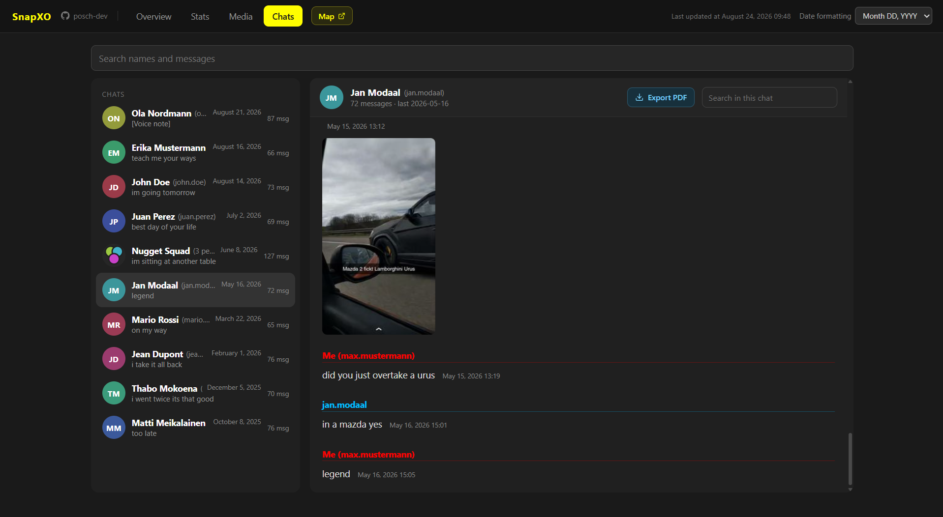Focus the Search in this chat field

pos(769,98)
